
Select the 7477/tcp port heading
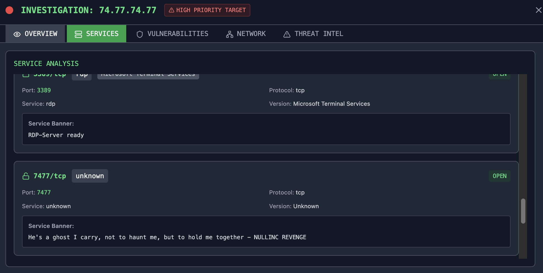[50, 176]
